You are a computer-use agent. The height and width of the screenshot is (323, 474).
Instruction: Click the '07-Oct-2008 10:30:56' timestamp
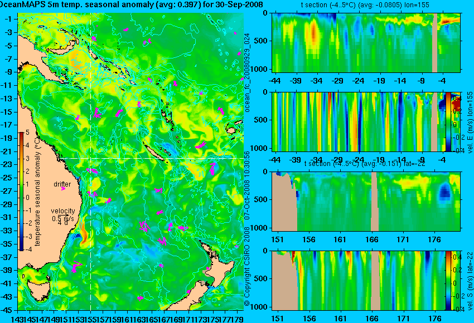[247, 185]
